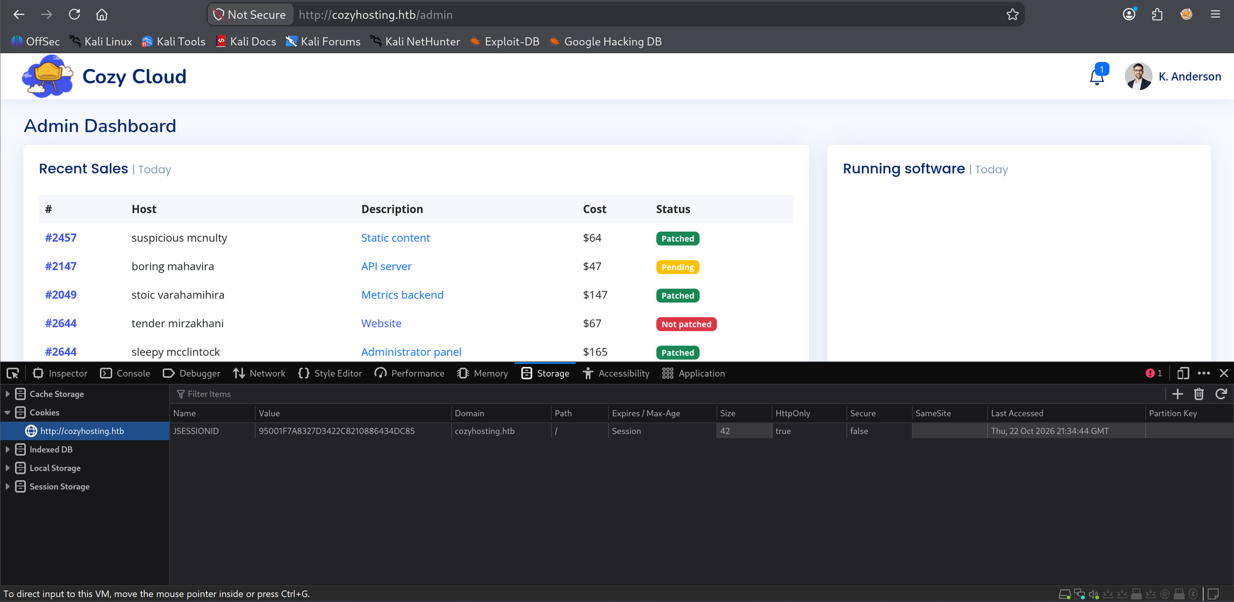Click the Not patched status badge

coord(686,324)
